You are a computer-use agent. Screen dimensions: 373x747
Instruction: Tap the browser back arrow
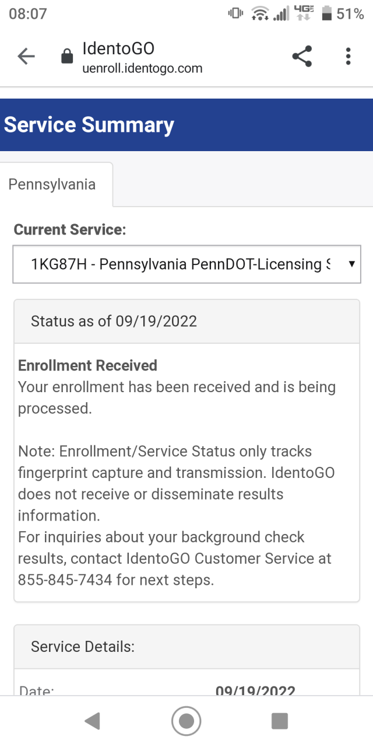(x=26, y=57)
